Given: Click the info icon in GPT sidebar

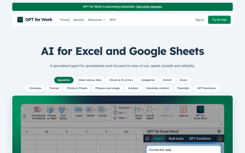Looking at the screenshot, I should tap(220, 139).
